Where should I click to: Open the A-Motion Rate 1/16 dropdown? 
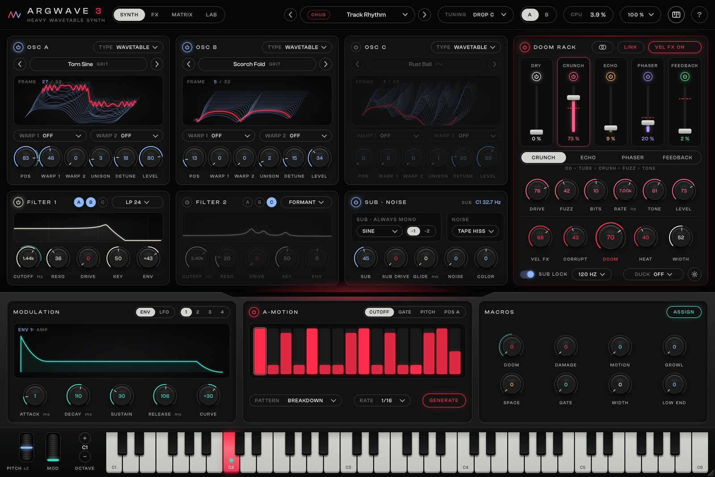click(x=382, y=401)
